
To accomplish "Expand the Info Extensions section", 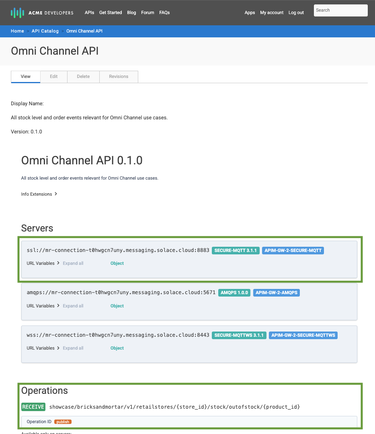I will pyautogui.click(x=39, y=194).
